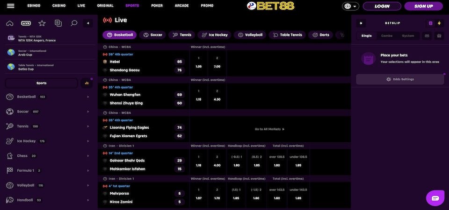Open the language globe dropdown
The height and width of the screenshot is (210, 449).
click(350, 6)
